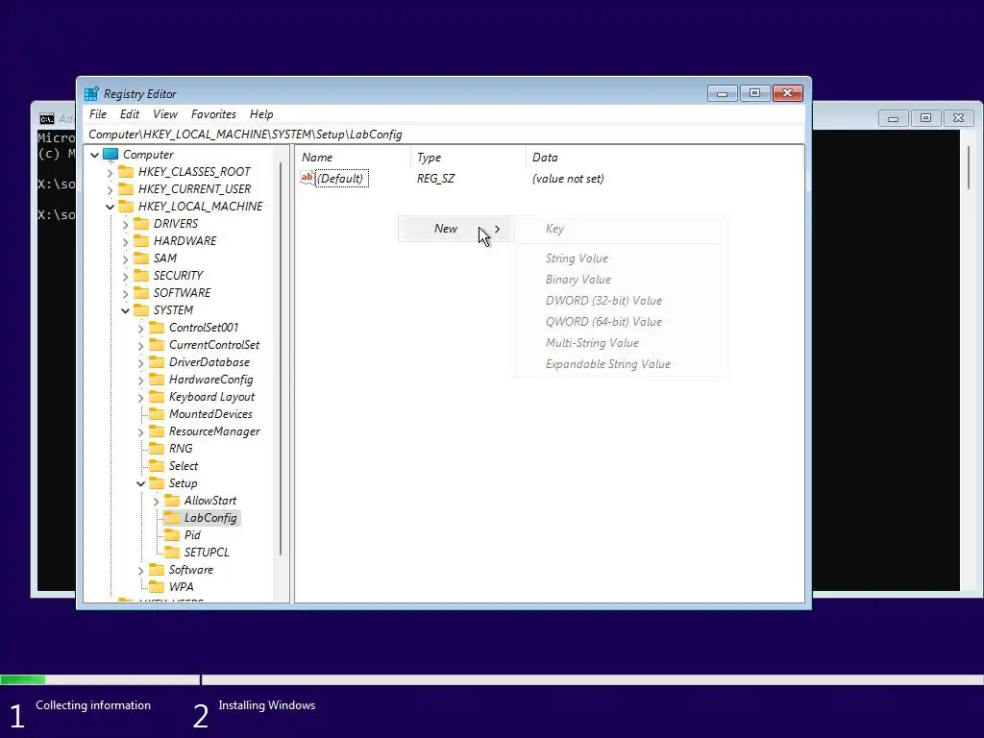Viewport: 984px width, 738px height.
Task: Expand the Software key chevron under SYSTEM
Action: click(x=141, y=570)
